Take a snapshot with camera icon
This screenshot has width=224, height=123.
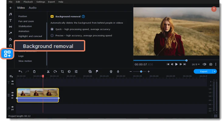pyautogui.click(x=211, y=64)
